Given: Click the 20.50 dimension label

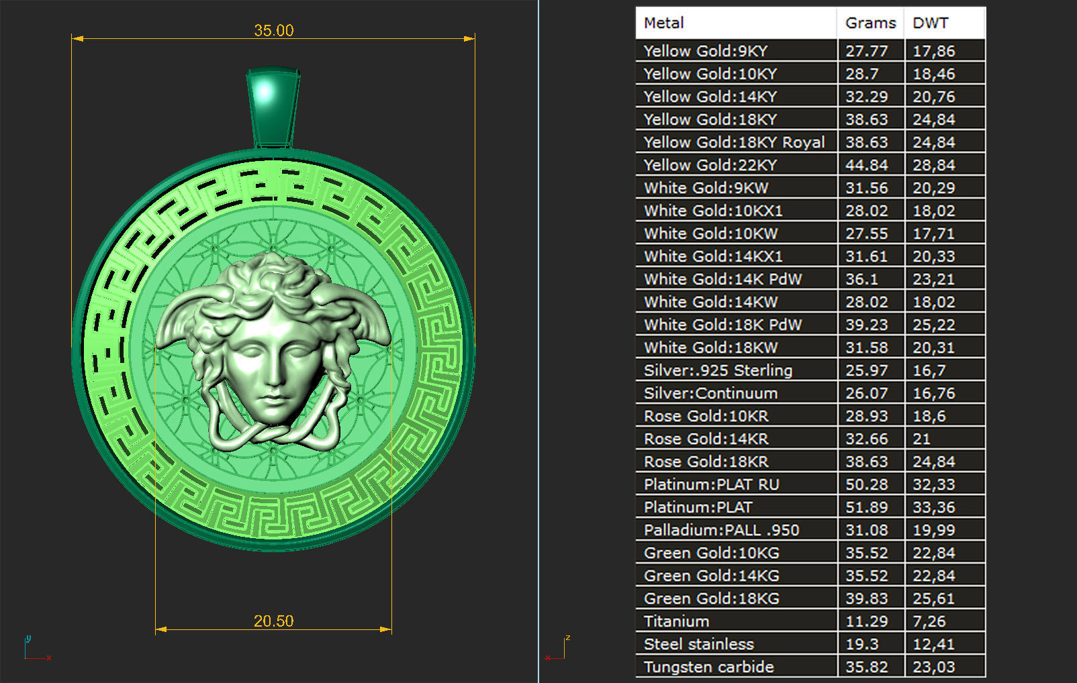Looking at the screenshot, I should (x=273, y=621).
